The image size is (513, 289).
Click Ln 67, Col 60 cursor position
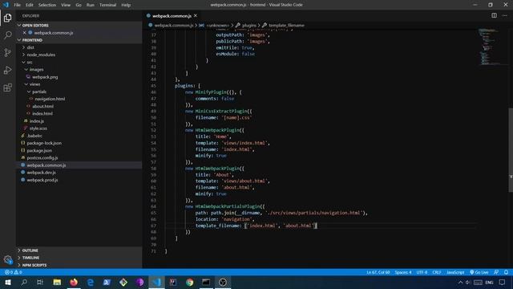(378, 272)
